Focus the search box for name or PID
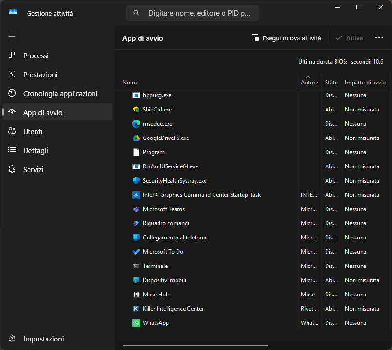The width and height of the screenshot is (392, 350). pos(193,13)
